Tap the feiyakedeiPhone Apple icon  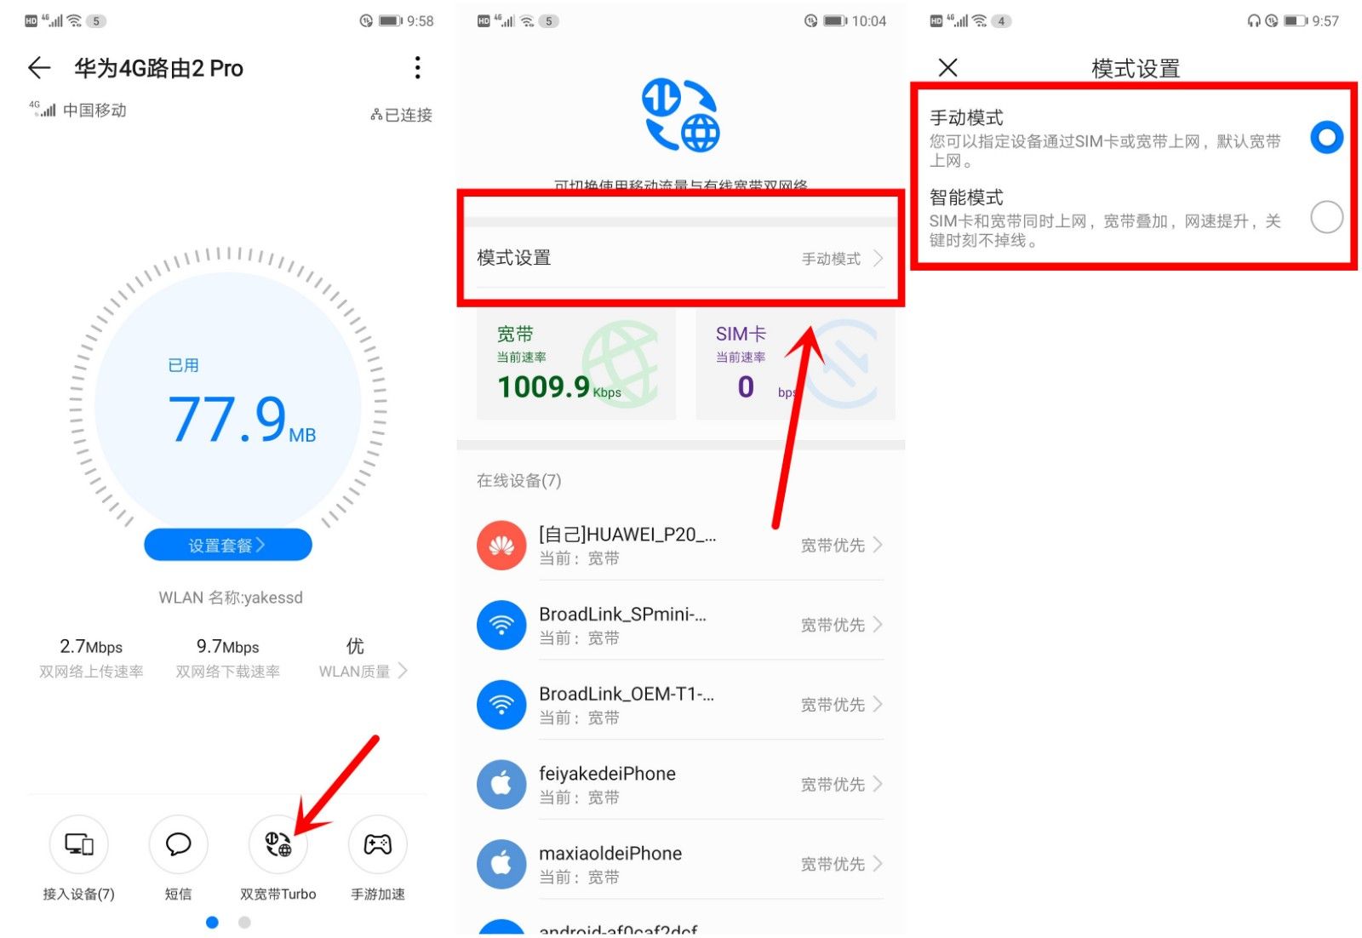[x=501, y=785]
